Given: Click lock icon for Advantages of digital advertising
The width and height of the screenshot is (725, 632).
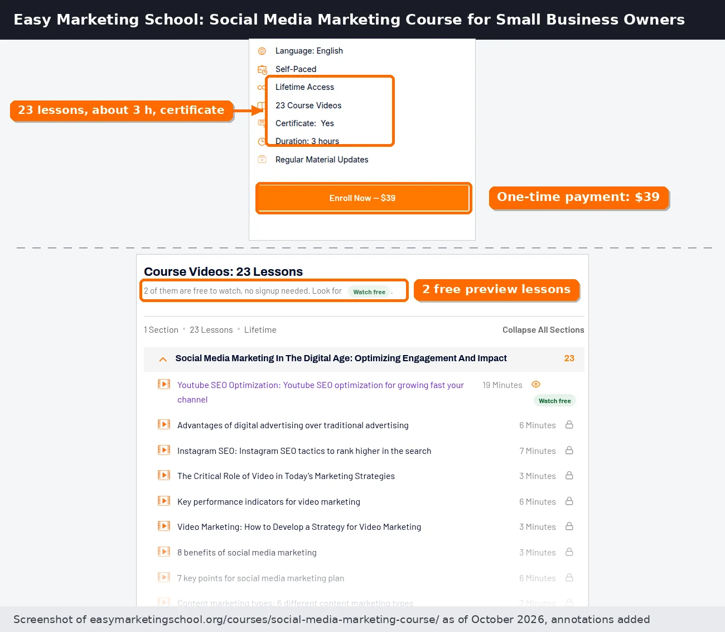Looking at the screenshot, I should (x=569, y=425).
